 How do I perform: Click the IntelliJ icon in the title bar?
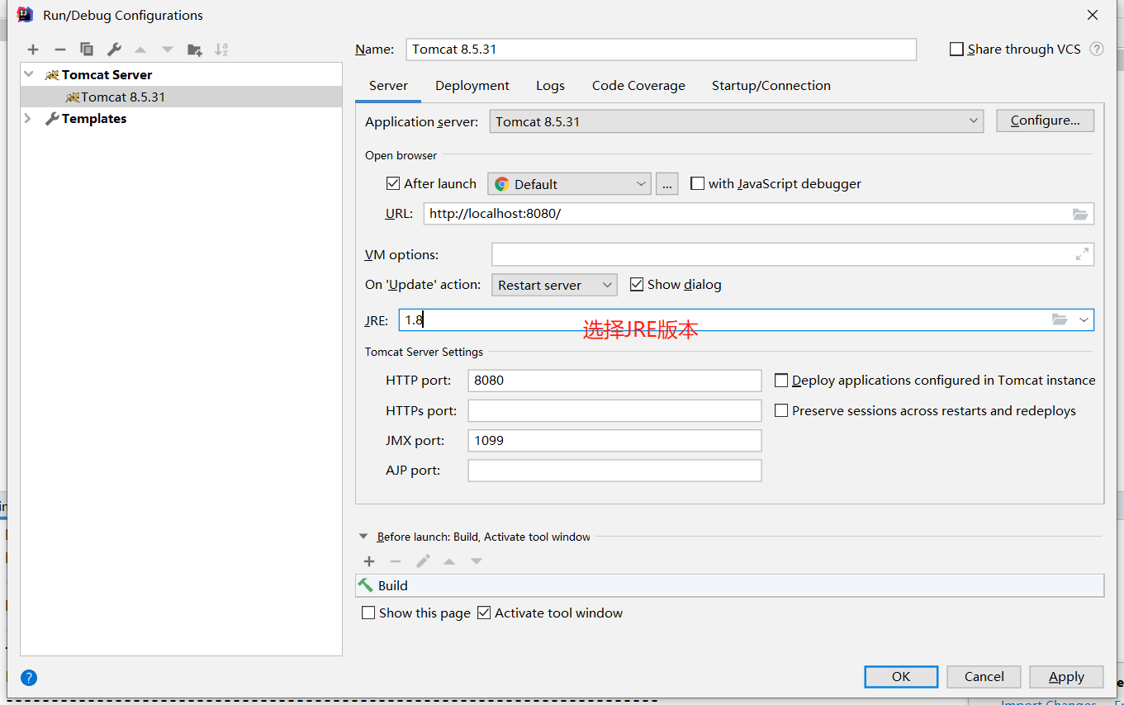pos(25,15)
